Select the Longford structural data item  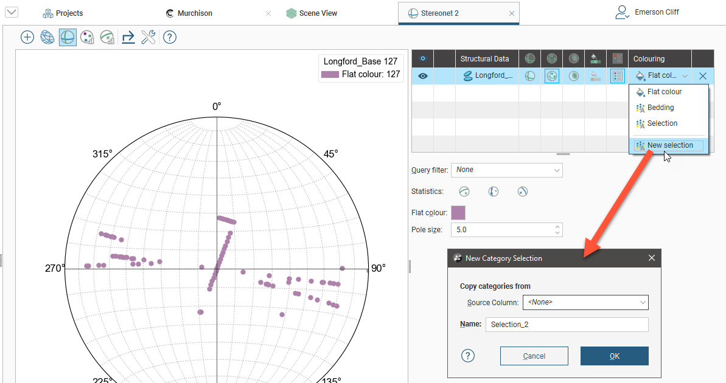coord(487,76)
